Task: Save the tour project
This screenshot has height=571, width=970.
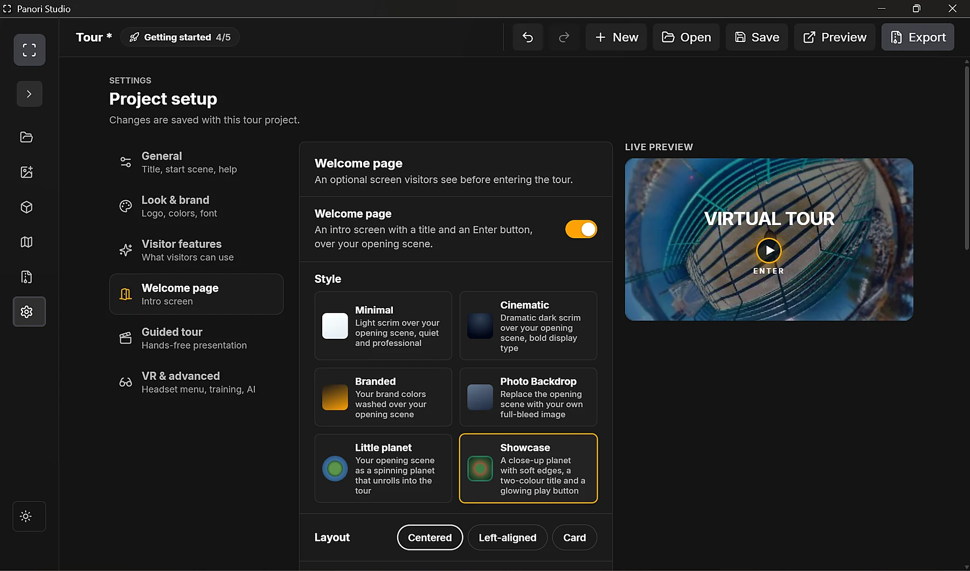Action: tap(757, 37)
